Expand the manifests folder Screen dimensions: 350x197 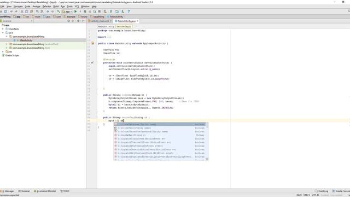[3, 29]
